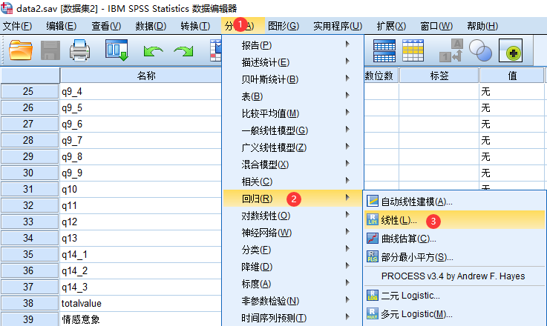Screen dimensions: 547x326
Task: Expand the 贝叶斯统计(B) submenu
Action: click(292, 79)
